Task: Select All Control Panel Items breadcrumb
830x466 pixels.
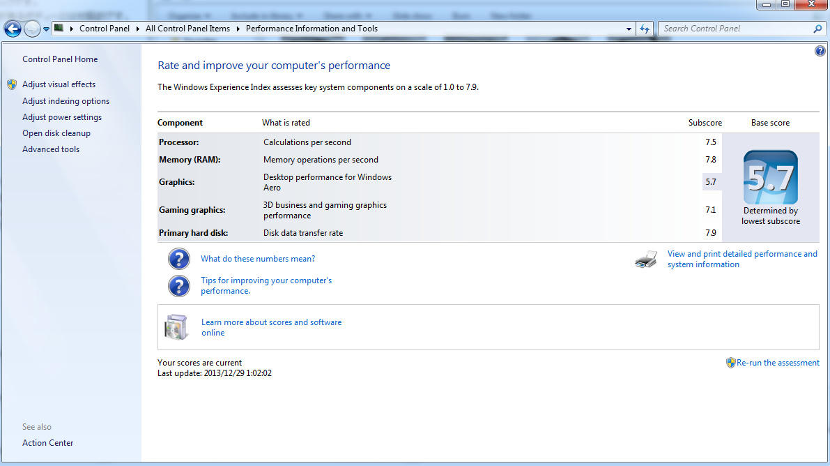Action: tap(187, 29)
